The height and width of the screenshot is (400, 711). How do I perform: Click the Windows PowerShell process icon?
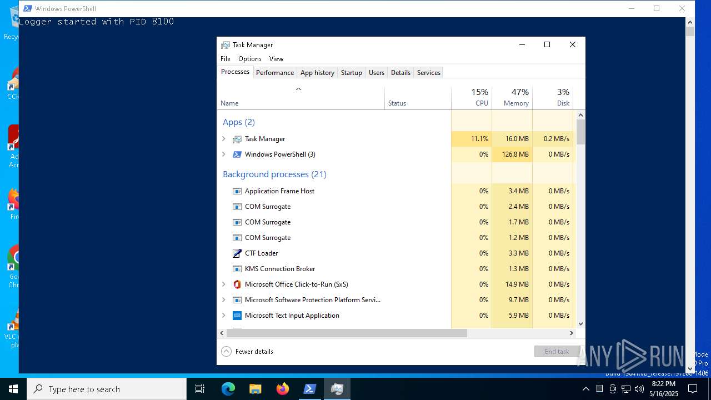coord(237,154)
